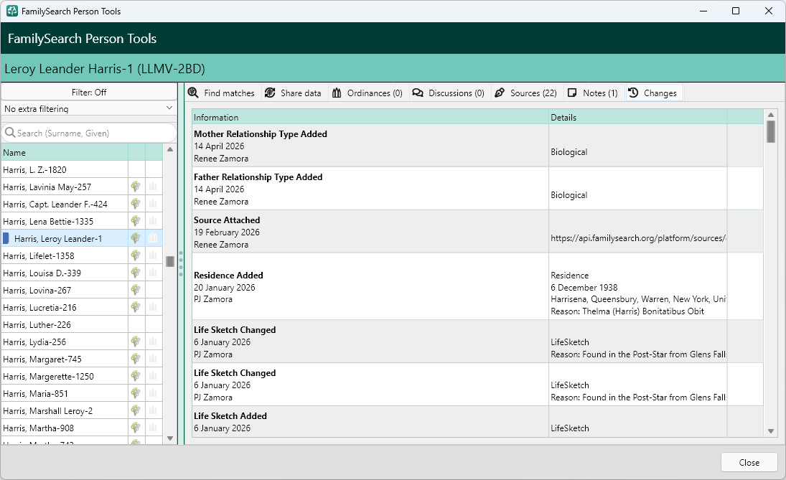Image resolution: width=786 pixels, height=480 pixels.
Task: Click FamilySearch tree icon for Lena Bettie-1335
Action: [136, 221]
